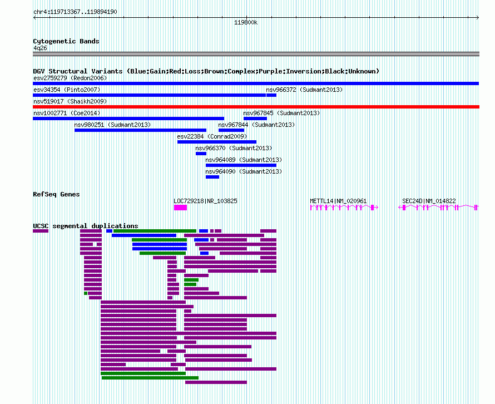Click the nsv964089 (Sudmant2013) label
The width and height of the screenshot is (495, 404).
[244, 160]
